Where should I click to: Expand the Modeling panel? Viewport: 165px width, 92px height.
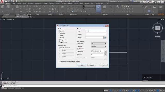click(7, 14)
